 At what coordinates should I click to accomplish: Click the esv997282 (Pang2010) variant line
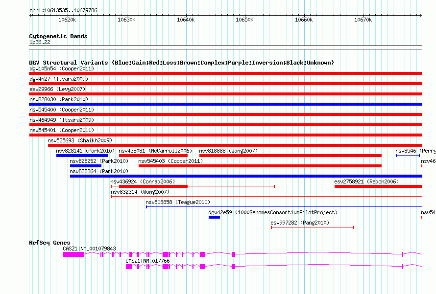(312, 227)
